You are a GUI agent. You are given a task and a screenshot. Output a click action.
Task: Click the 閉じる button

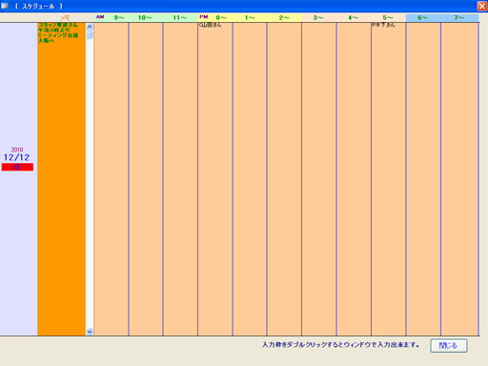(x=449, y=345)
